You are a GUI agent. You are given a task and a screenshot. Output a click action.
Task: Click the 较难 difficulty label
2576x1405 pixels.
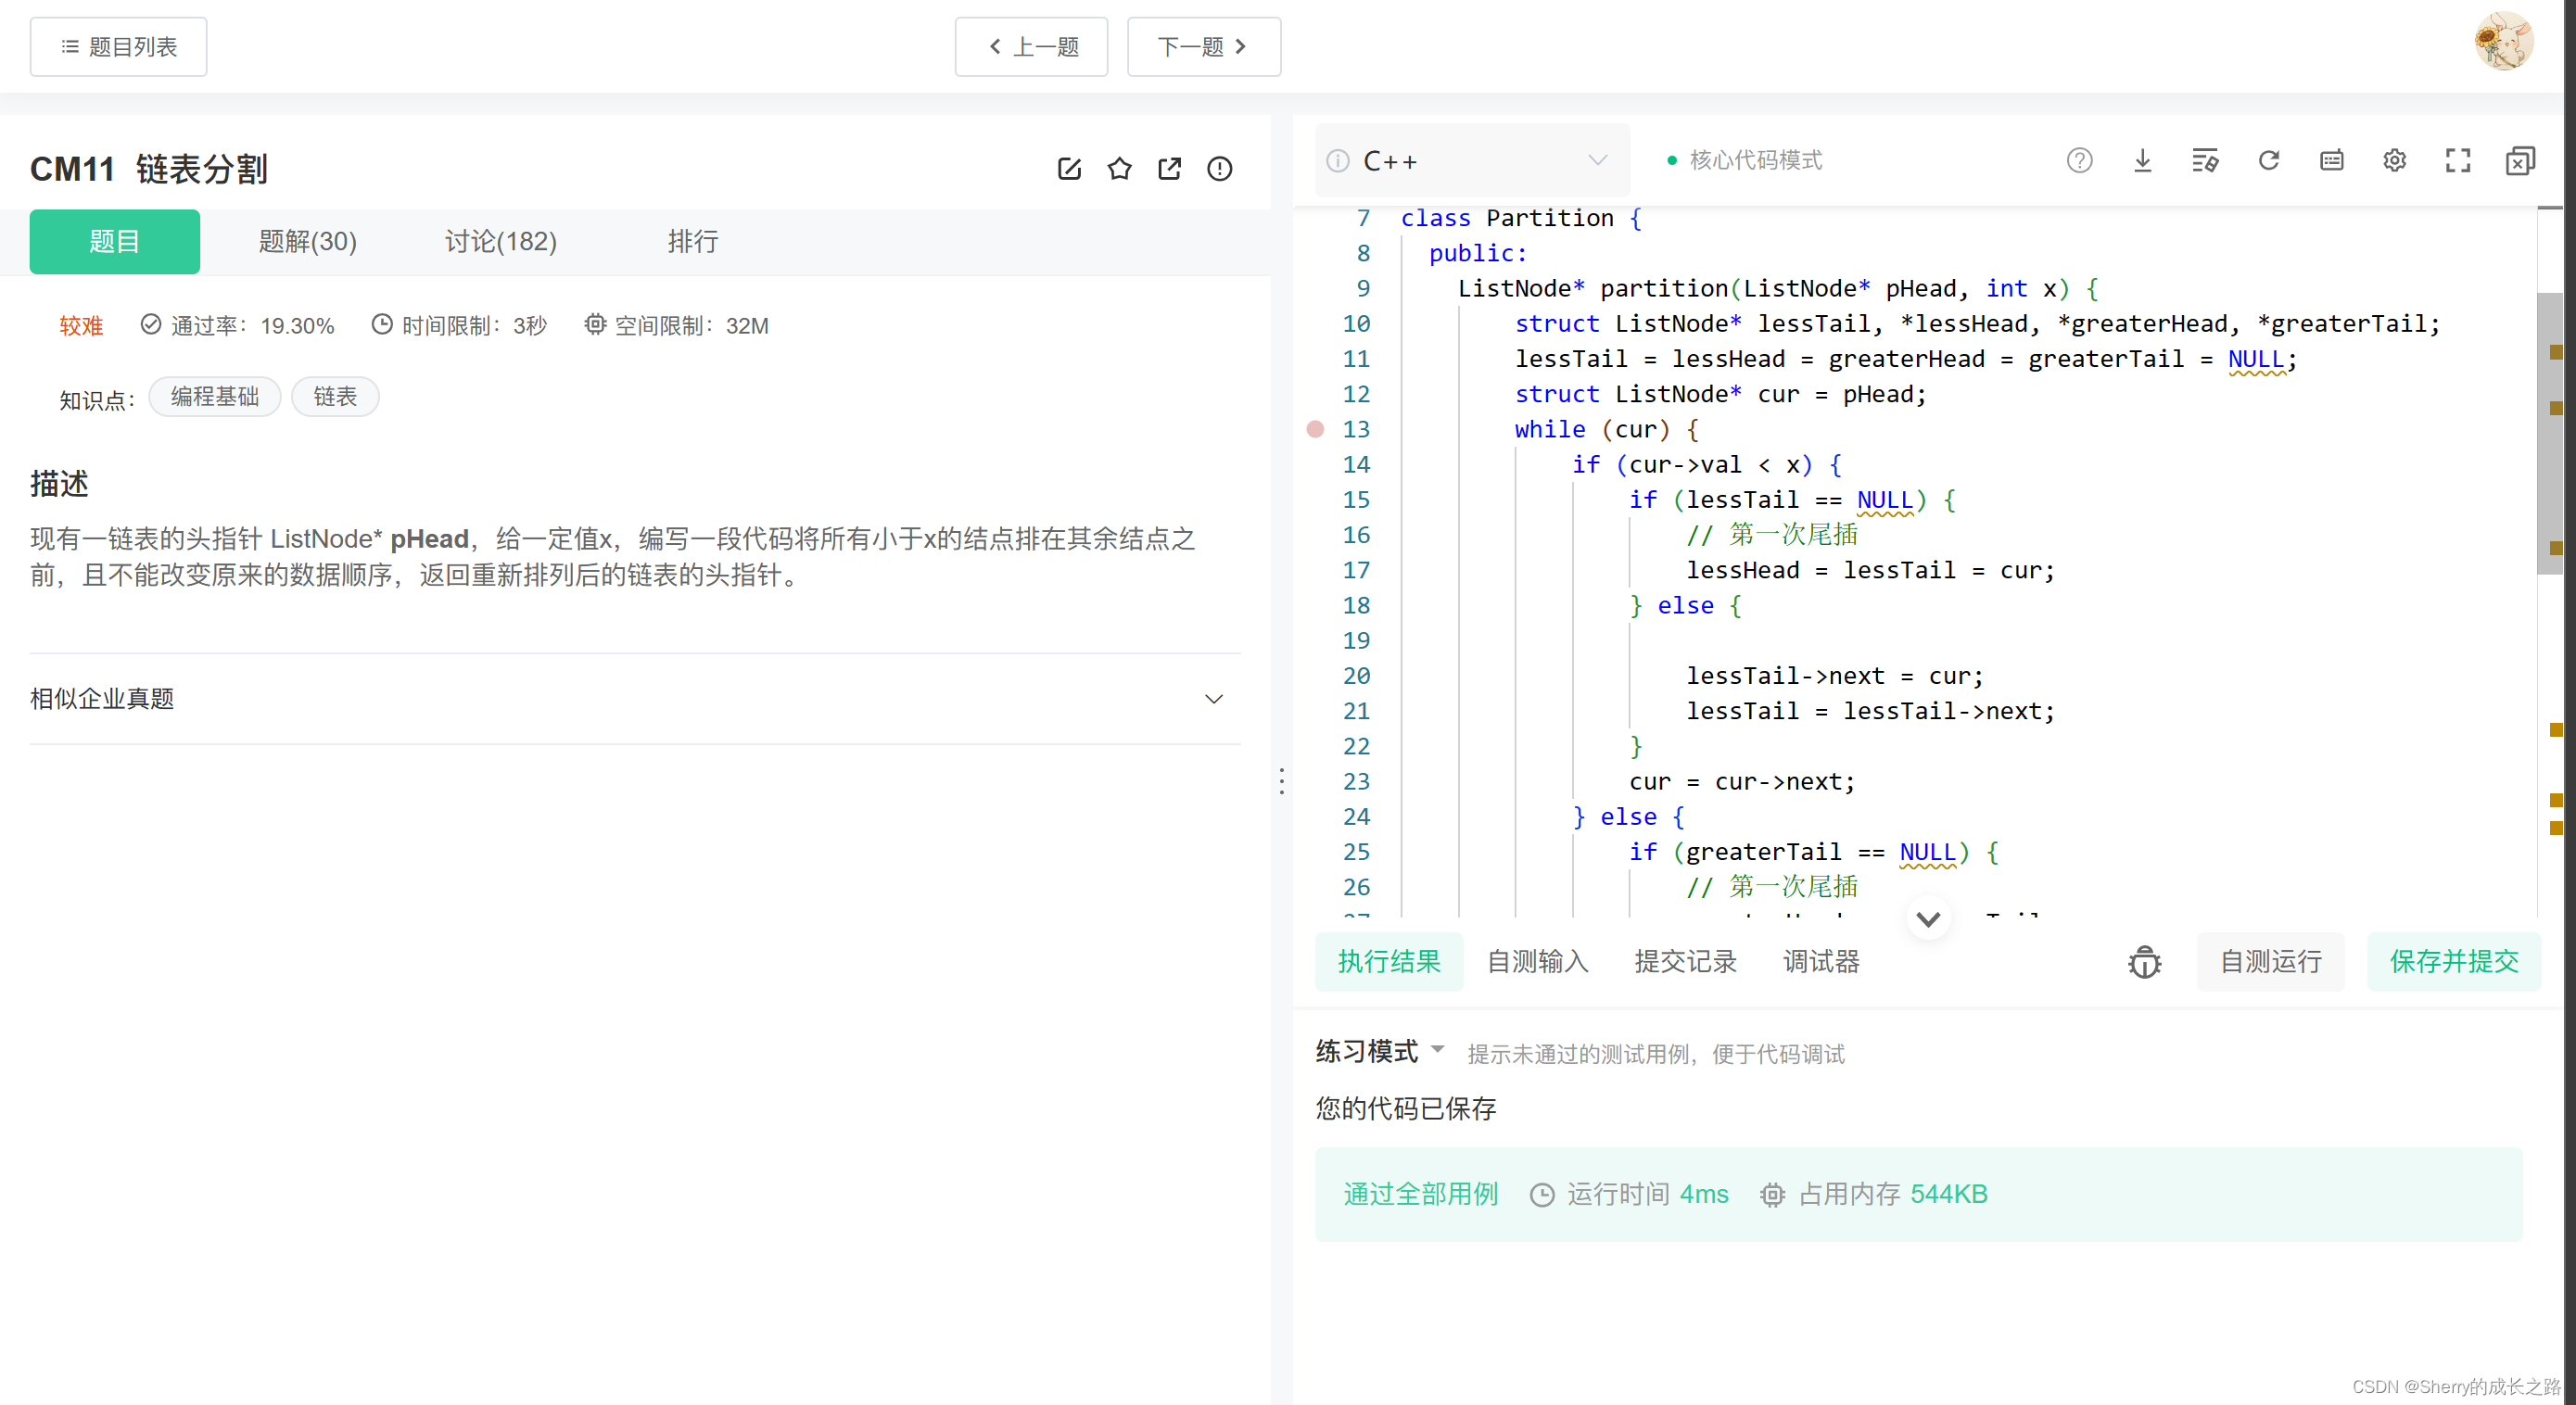[81, 326]
